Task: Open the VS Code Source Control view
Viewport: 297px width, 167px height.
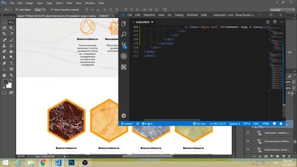Action: tap(124, 45)
